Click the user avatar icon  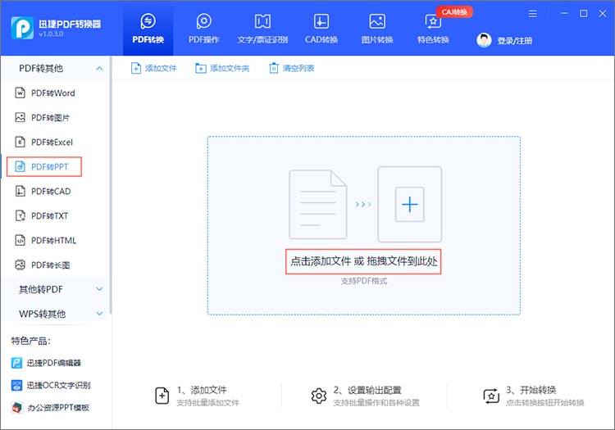pyautogui.click(x=485, y=40)
